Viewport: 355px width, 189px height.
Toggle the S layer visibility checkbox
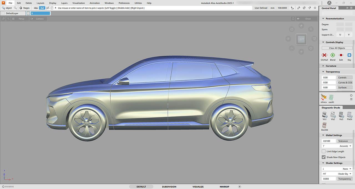[x=28, y=13]
